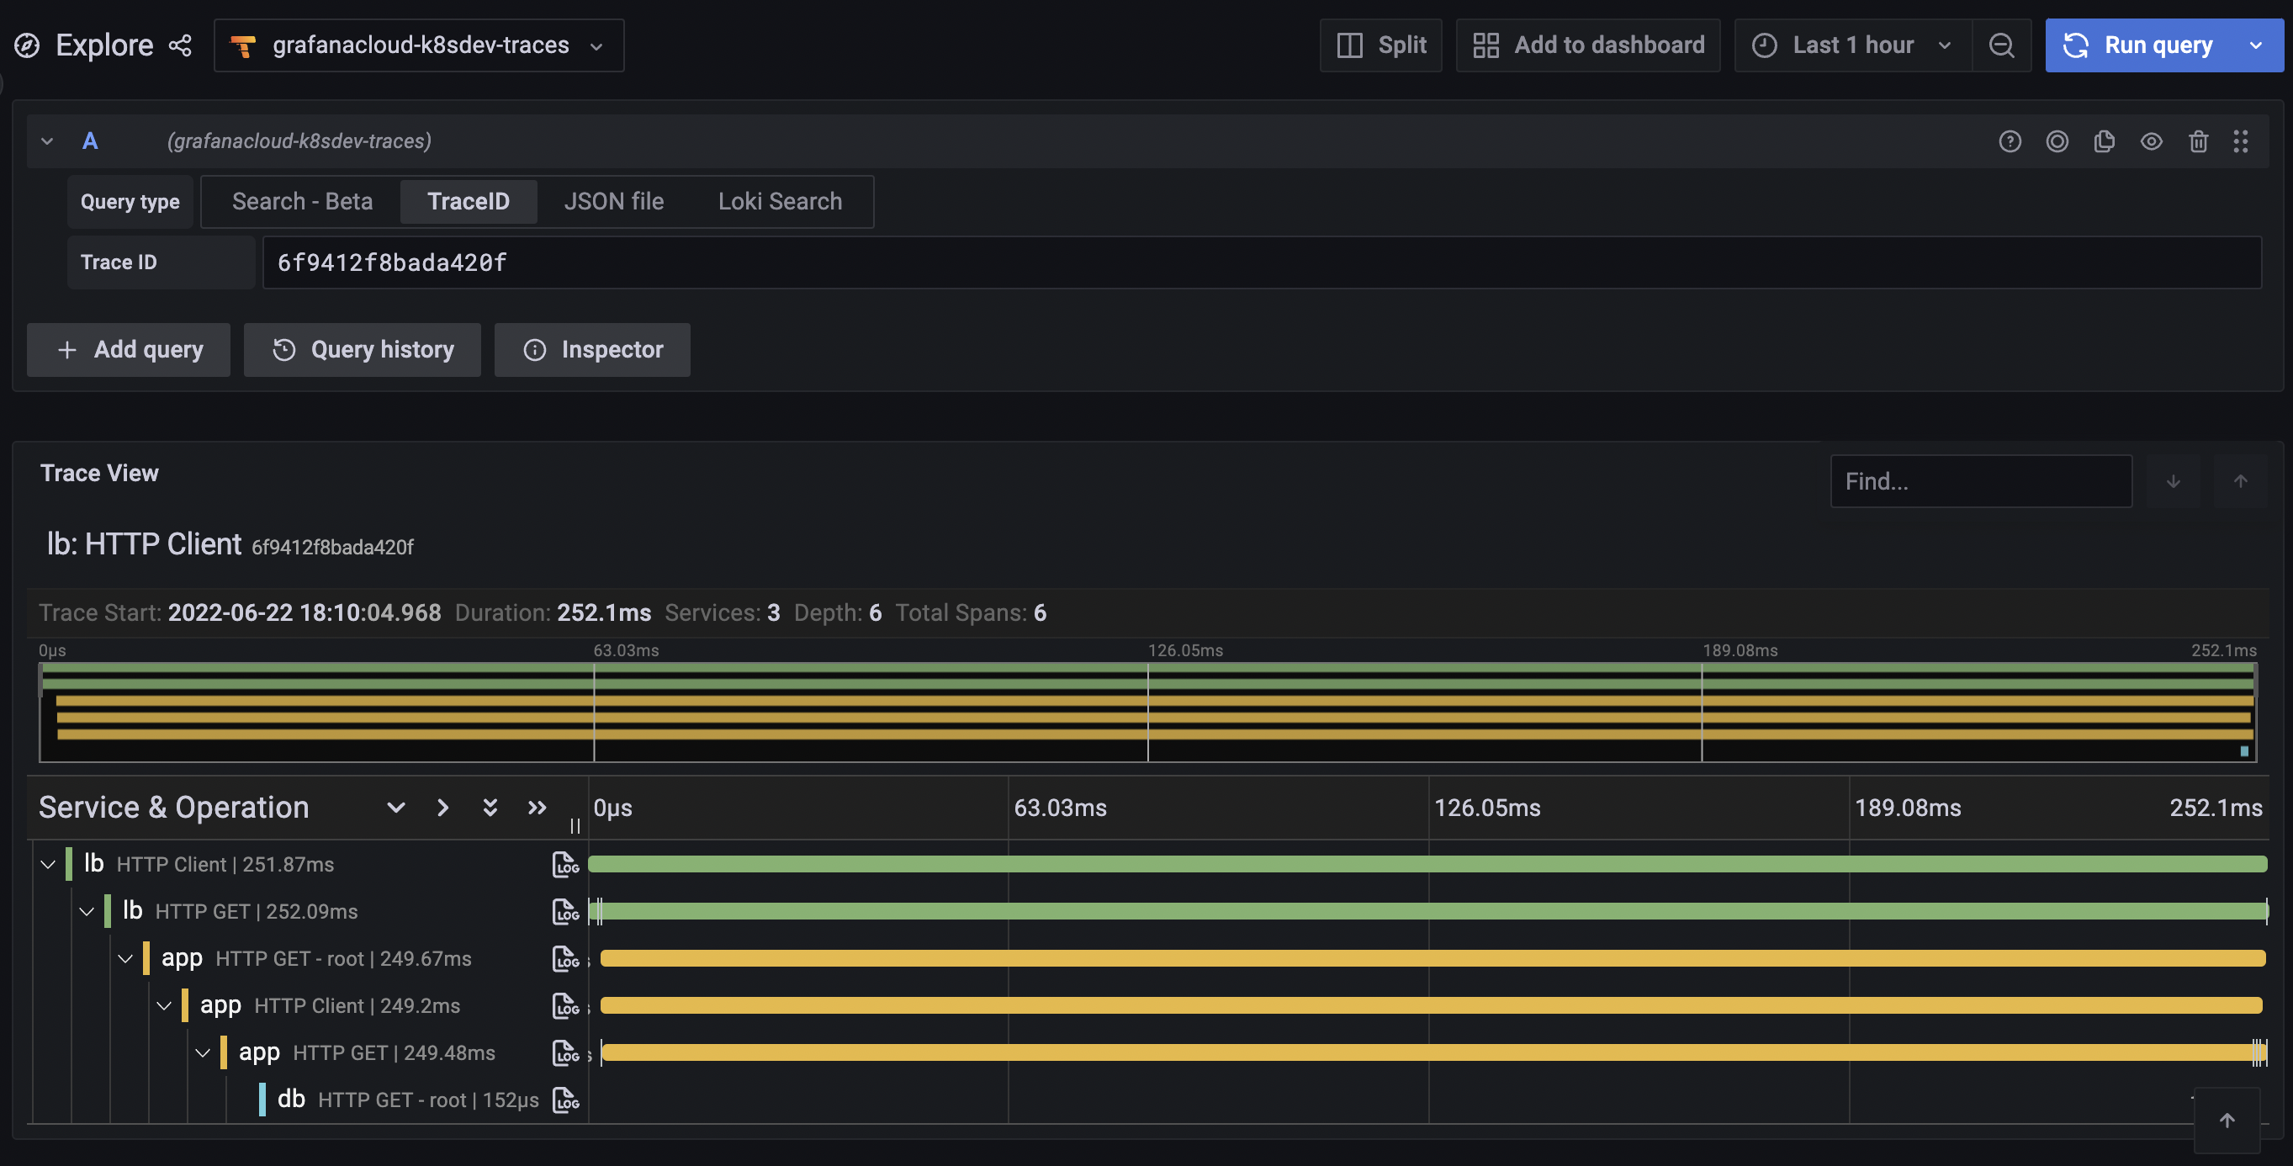Open logs for the db span
Viewport: 2293px width, 1166px height.
click(565, 1100)
